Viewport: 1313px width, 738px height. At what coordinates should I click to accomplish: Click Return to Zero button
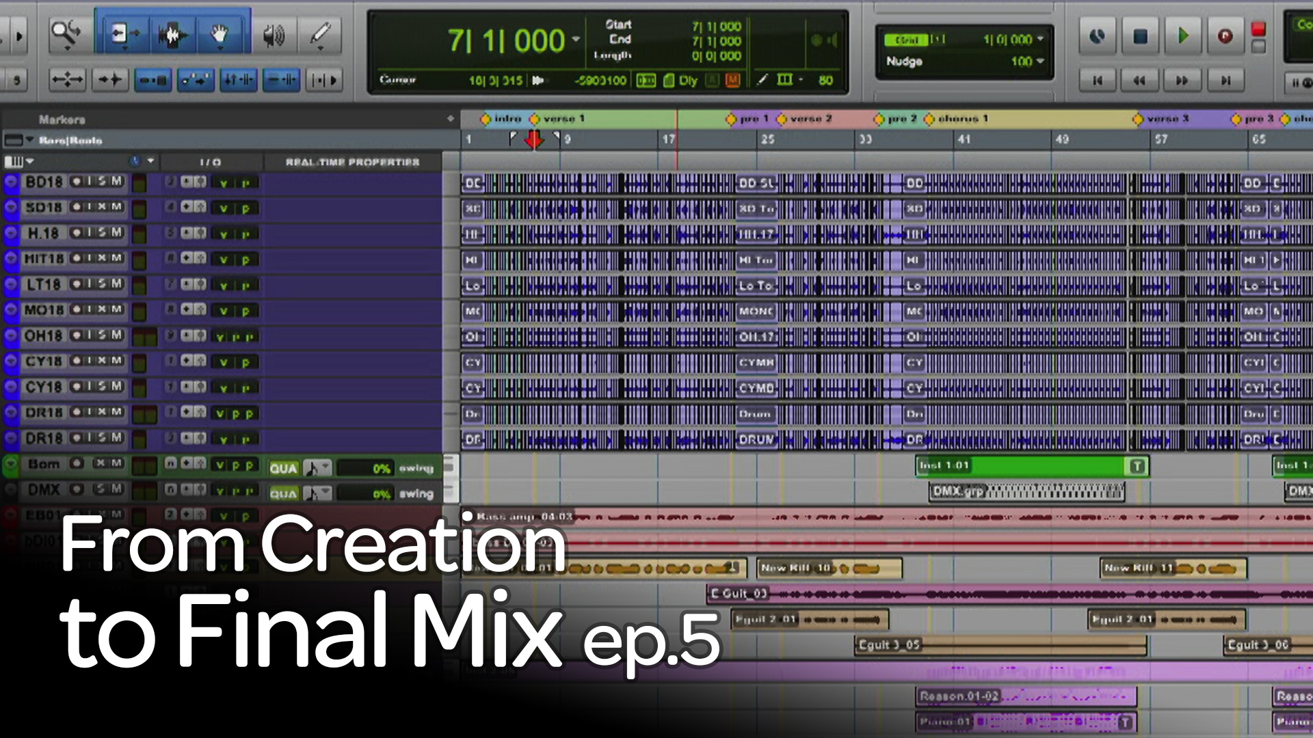pyautogui.click(x=1098, y=81)
